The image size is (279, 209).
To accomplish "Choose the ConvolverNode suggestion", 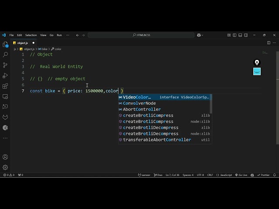I will tap(164, 103).
